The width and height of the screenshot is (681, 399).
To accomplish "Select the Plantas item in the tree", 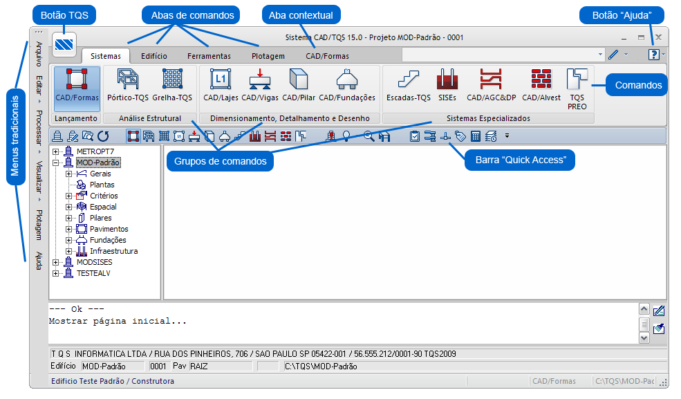I will [x=102, y=185].
